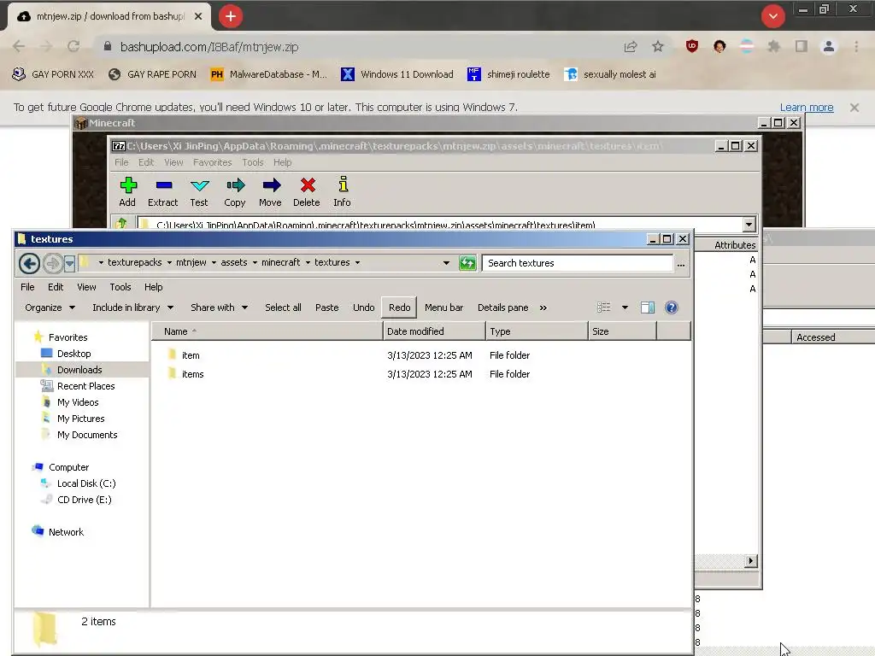The height and width of the screenshot is (656, 875).
Task: Close the mtnjew.zip Chrome tab
Action: (198, 17)
